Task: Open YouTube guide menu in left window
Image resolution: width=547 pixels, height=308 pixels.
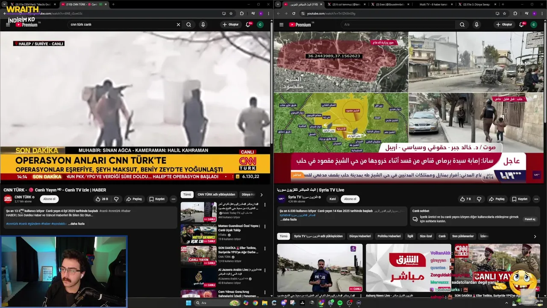Action: [x=8, y=24]
